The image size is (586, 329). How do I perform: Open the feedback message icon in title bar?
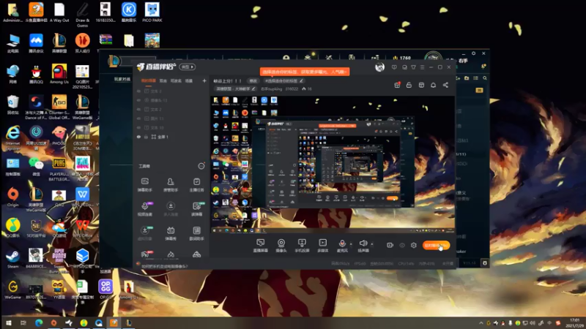click(x=394, y=67)
